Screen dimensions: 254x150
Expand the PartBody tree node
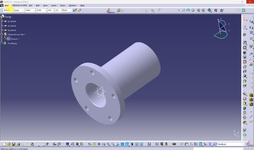2,43
